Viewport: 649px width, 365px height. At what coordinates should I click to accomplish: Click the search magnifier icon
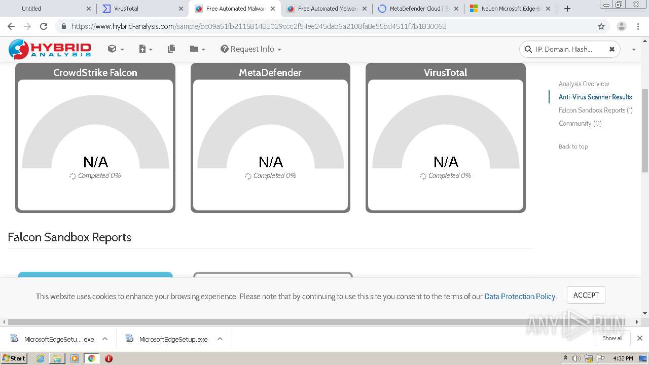click(529, 49)
